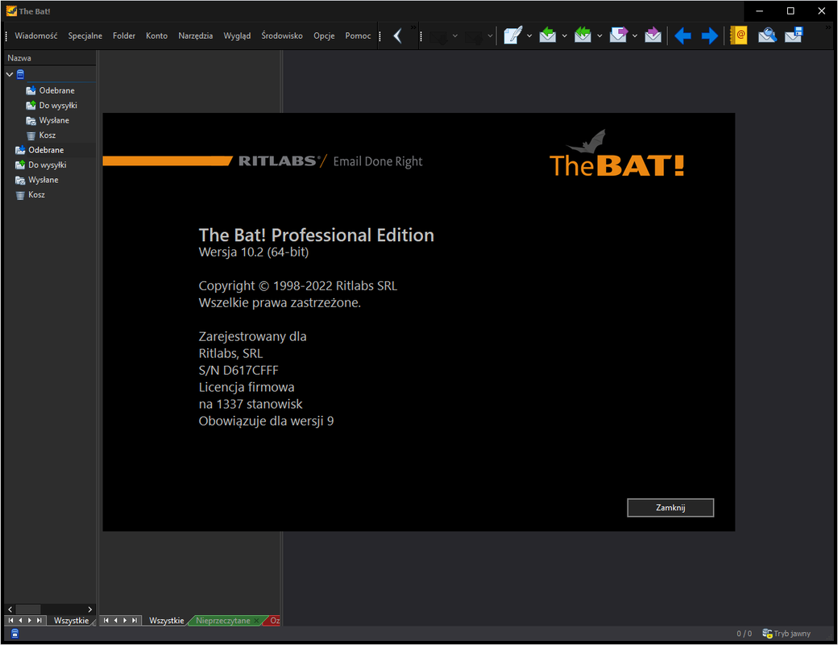The height and width of the screenshot is (645, 838).
Task: Click the reply green arrow envelope icon
Action: pos(547,35)
